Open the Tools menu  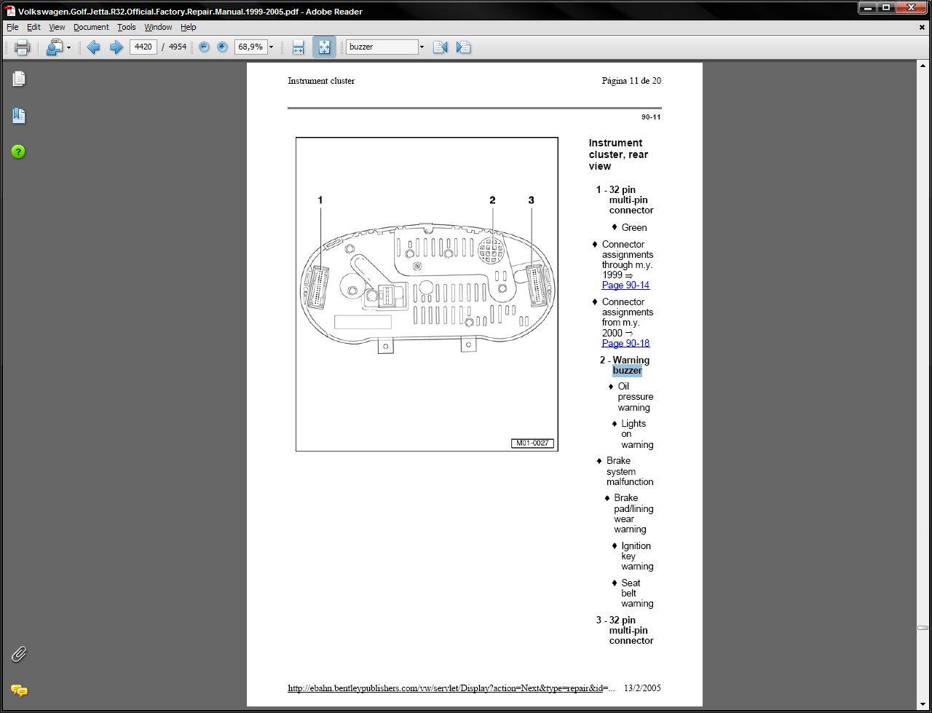tap(126, 27)
